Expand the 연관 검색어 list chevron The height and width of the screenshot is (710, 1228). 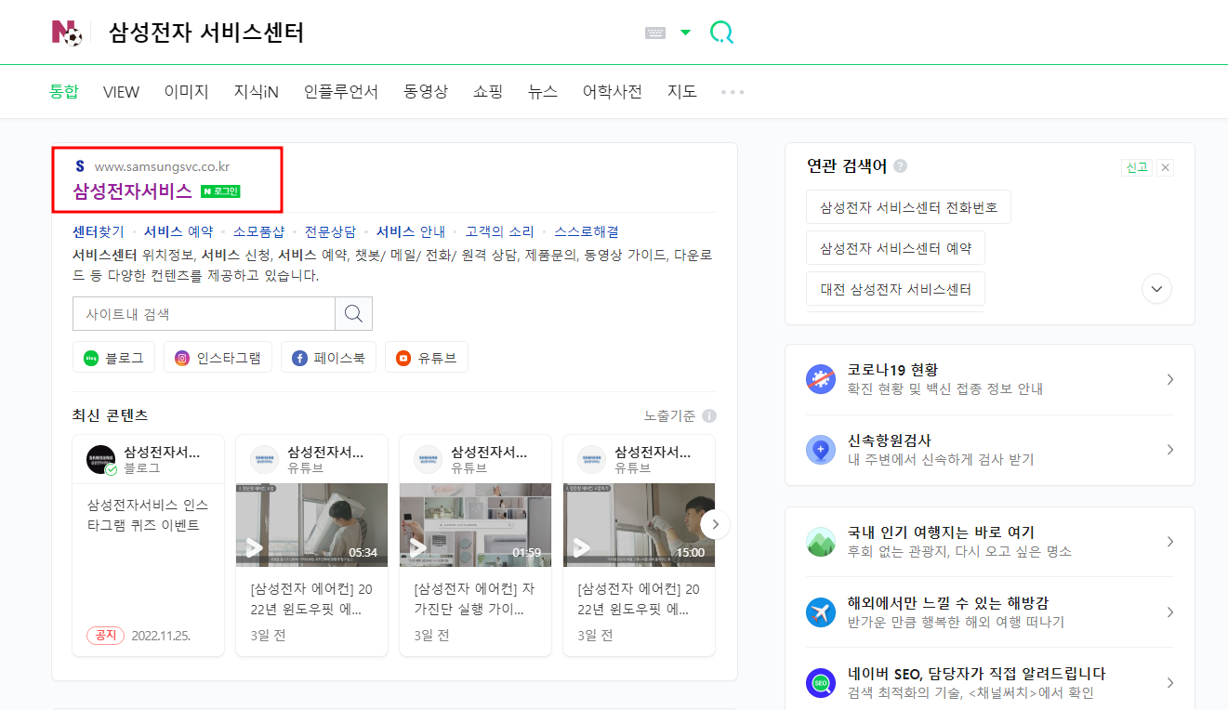tap(1156, 288)
